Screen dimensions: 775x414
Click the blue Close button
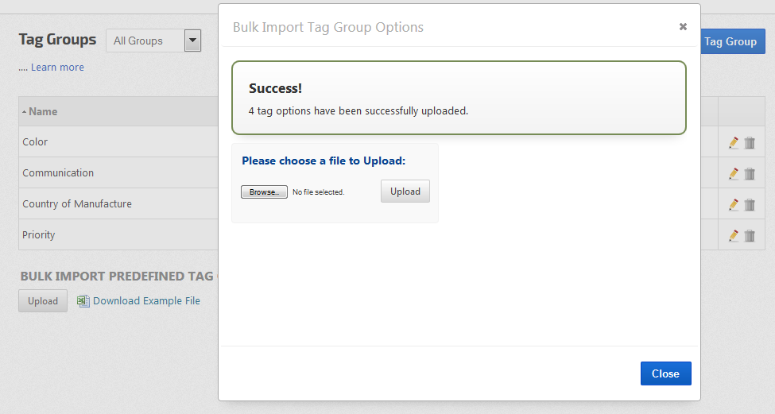[665, 373]
